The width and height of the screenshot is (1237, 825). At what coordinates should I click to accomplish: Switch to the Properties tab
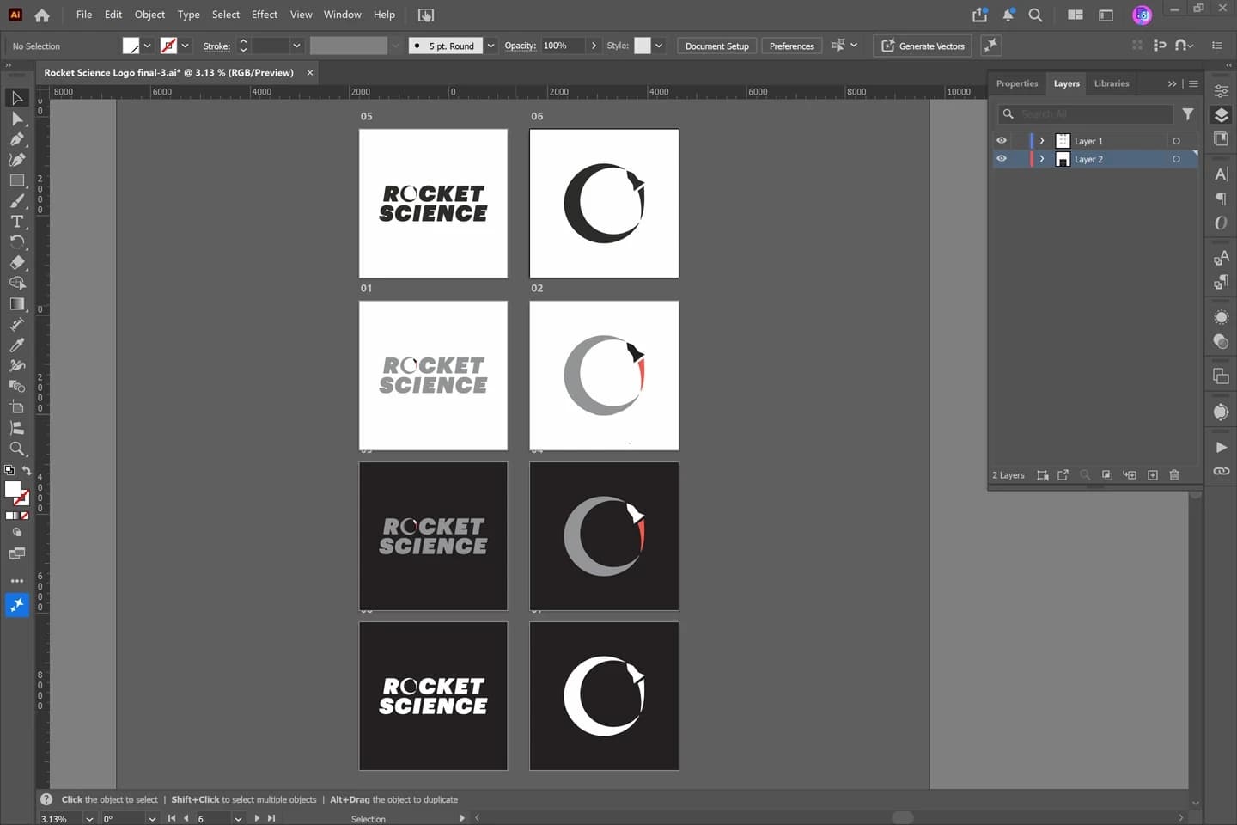[x=1017, y=83]
